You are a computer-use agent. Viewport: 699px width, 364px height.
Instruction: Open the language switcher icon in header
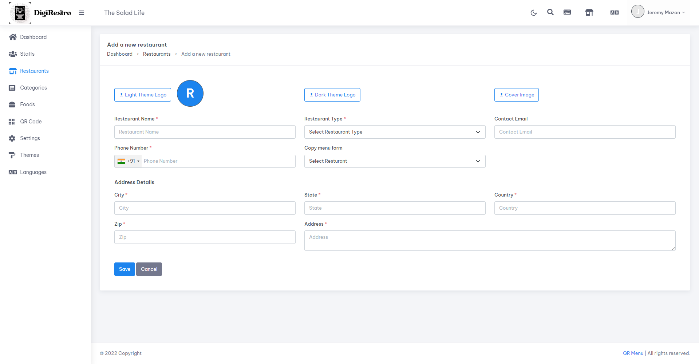(x=614, y=13)
